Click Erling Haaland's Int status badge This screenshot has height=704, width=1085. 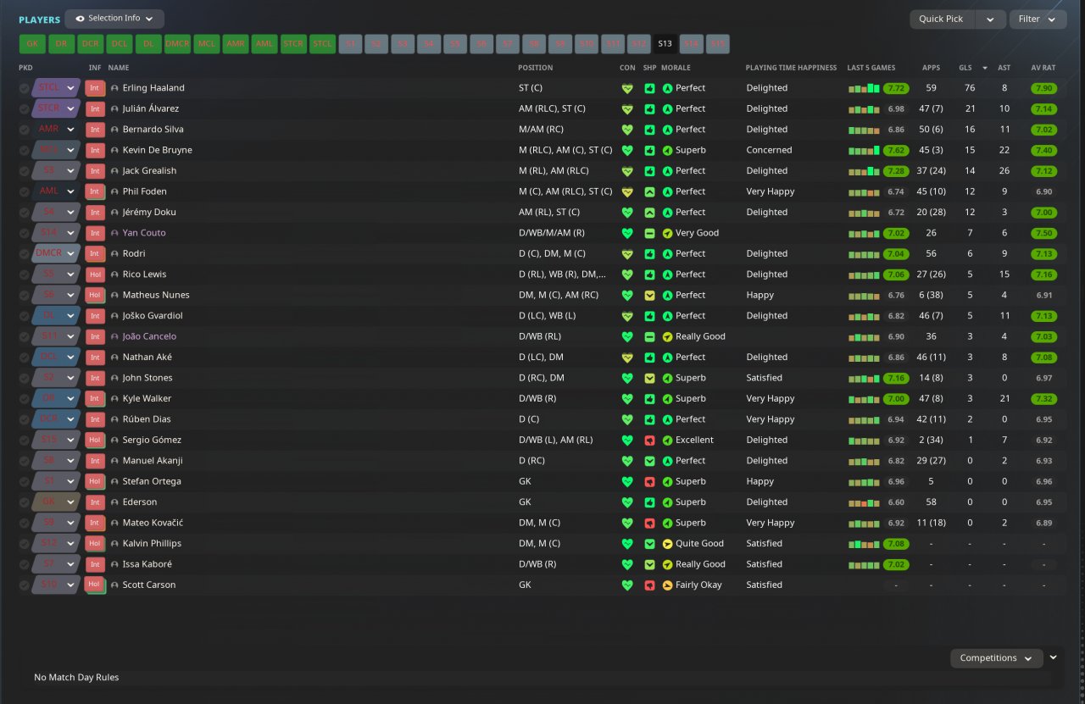point(95,88)
